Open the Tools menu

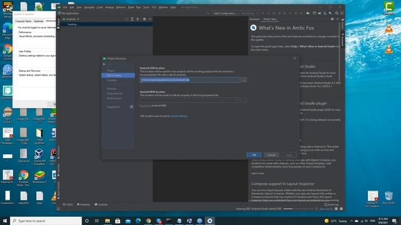pos(146,7)
